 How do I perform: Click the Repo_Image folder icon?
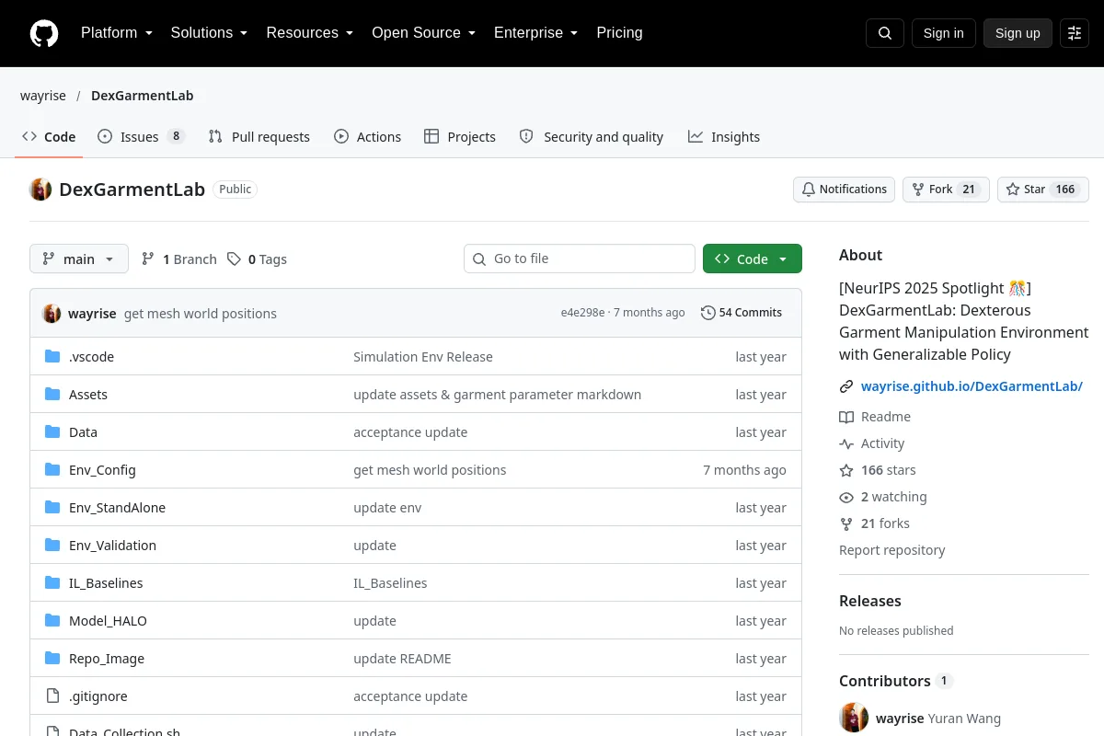click(x=52, y=659)
